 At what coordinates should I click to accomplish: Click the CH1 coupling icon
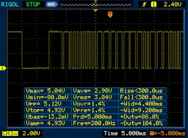pyautogui.click(x=10, y=133)
